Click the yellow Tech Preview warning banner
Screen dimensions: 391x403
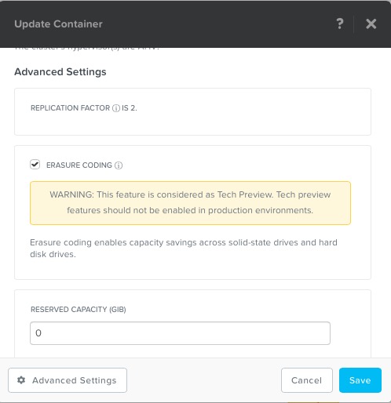click(x=190, y=203)
